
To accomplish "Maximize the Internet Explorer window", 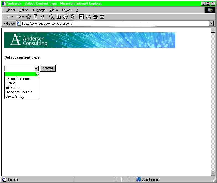I will (x=208, y=4).
